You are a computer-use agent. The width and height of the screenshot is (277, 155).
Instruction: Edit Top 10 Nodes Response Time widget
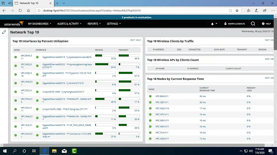pos(267,78)
